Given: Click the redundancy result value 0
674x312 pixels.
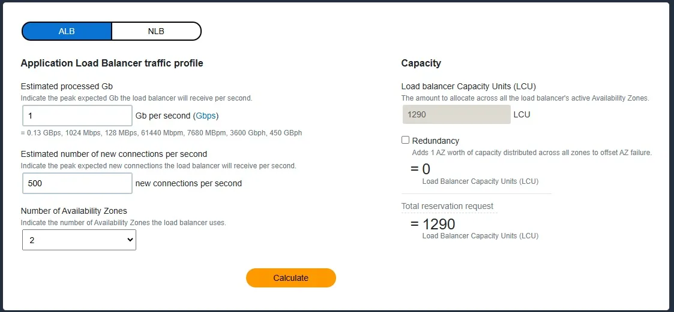Looking at the screenshot, I should tap(426, 169).
